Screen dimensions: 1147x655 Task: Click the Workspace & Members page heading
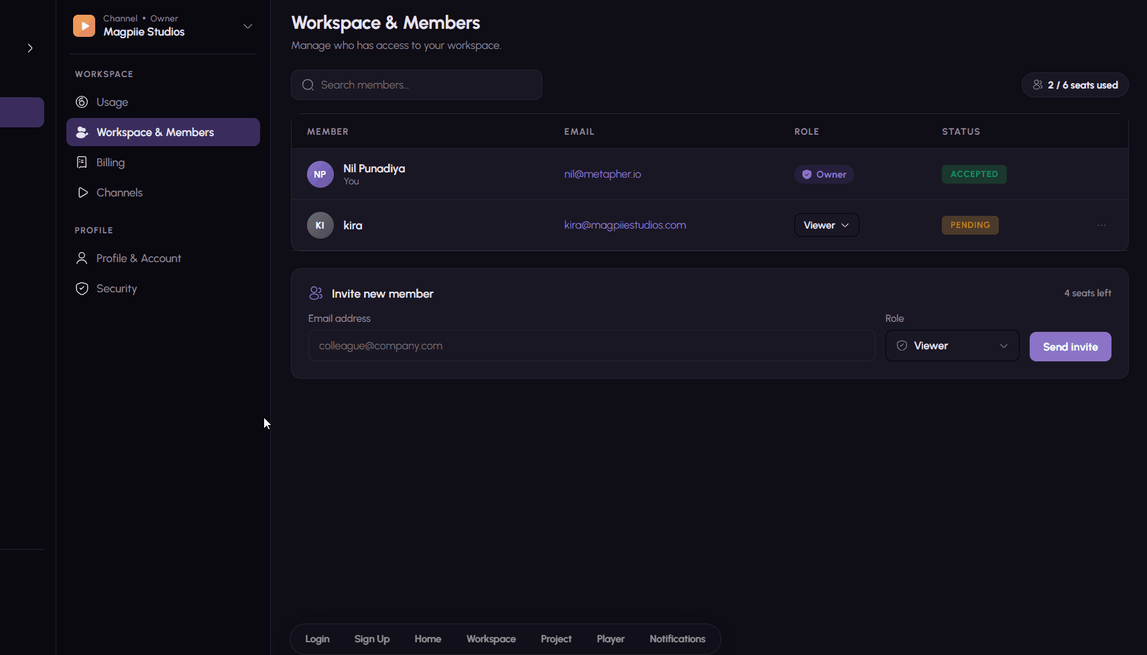tap(385, 23)
